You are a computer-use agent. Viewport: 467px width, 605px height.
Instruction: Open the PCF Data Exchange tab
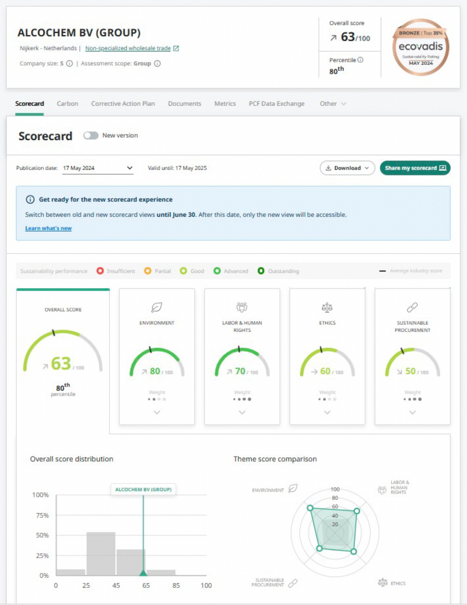[276, 104]
